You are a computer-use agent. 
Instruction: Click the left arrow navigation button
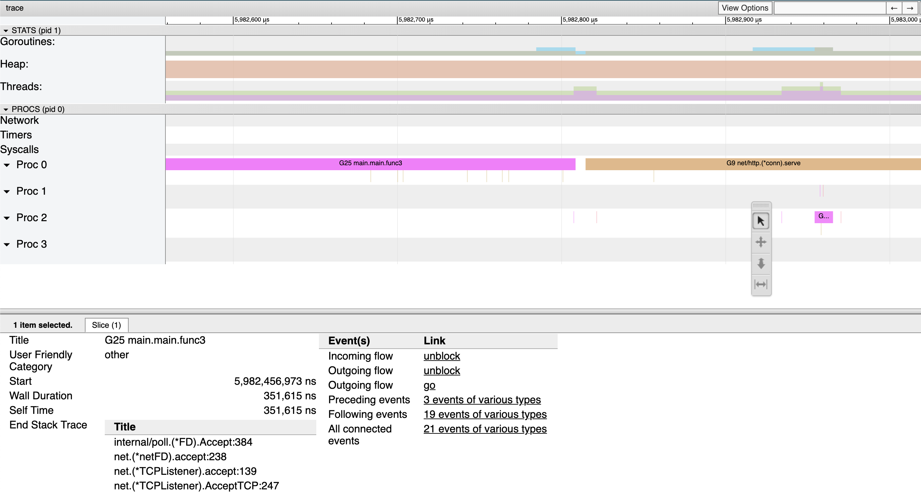894,8
